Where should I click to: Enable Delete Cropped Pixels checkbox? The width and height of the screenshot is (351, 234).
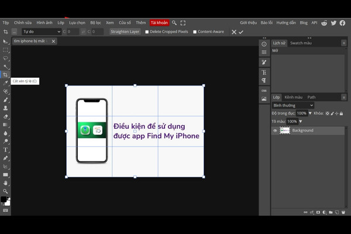pyautogui.click(x=147, y=32)
